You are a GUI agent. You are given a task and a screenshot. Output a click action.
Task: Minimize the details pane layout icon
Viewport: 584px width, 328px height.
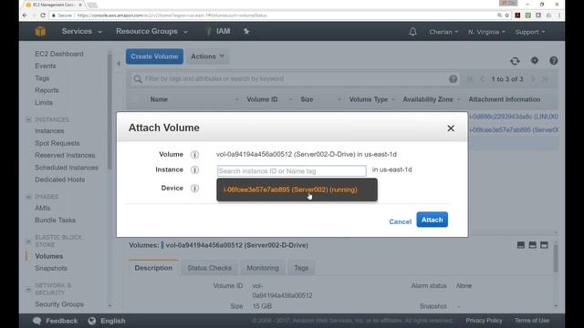click(x=521, y=245)
